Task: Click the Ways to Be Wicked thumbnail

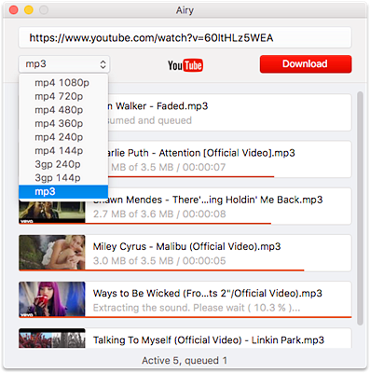Action: point(52,299)
